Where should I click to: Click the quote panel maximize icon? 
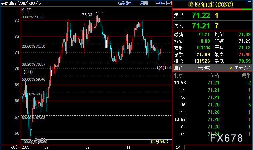249,3
